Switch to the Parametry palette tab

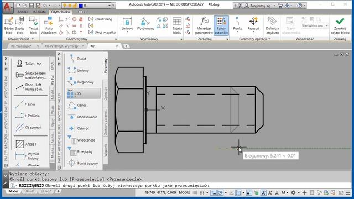(x=106, y=65)
